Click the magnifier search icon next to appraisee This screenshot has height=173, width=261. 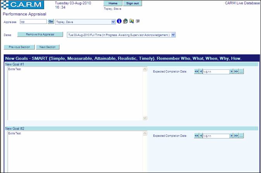coord(132,21)
